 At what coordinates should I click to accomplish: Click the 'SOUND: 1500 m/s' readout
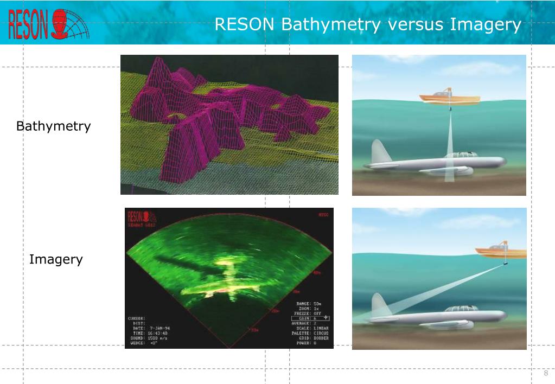(149, 338)
